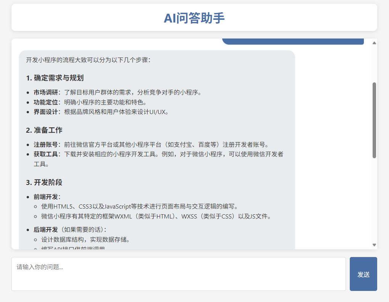
Task: Click the line 使用HTML5、CSS3以及JavaScript
Action: click(140, 207)
